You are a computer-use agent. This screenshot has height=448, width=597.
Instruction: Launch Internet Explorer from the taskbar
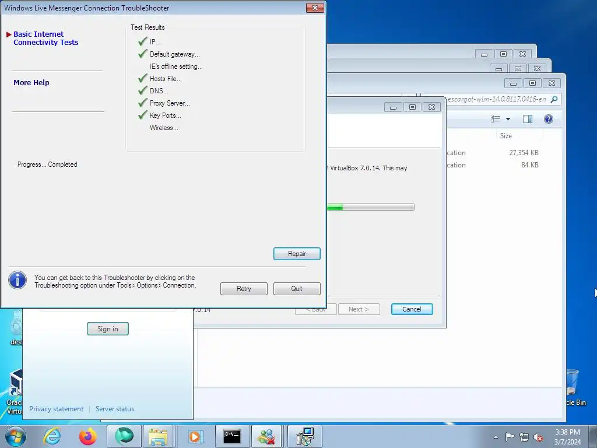click(52, 436)
